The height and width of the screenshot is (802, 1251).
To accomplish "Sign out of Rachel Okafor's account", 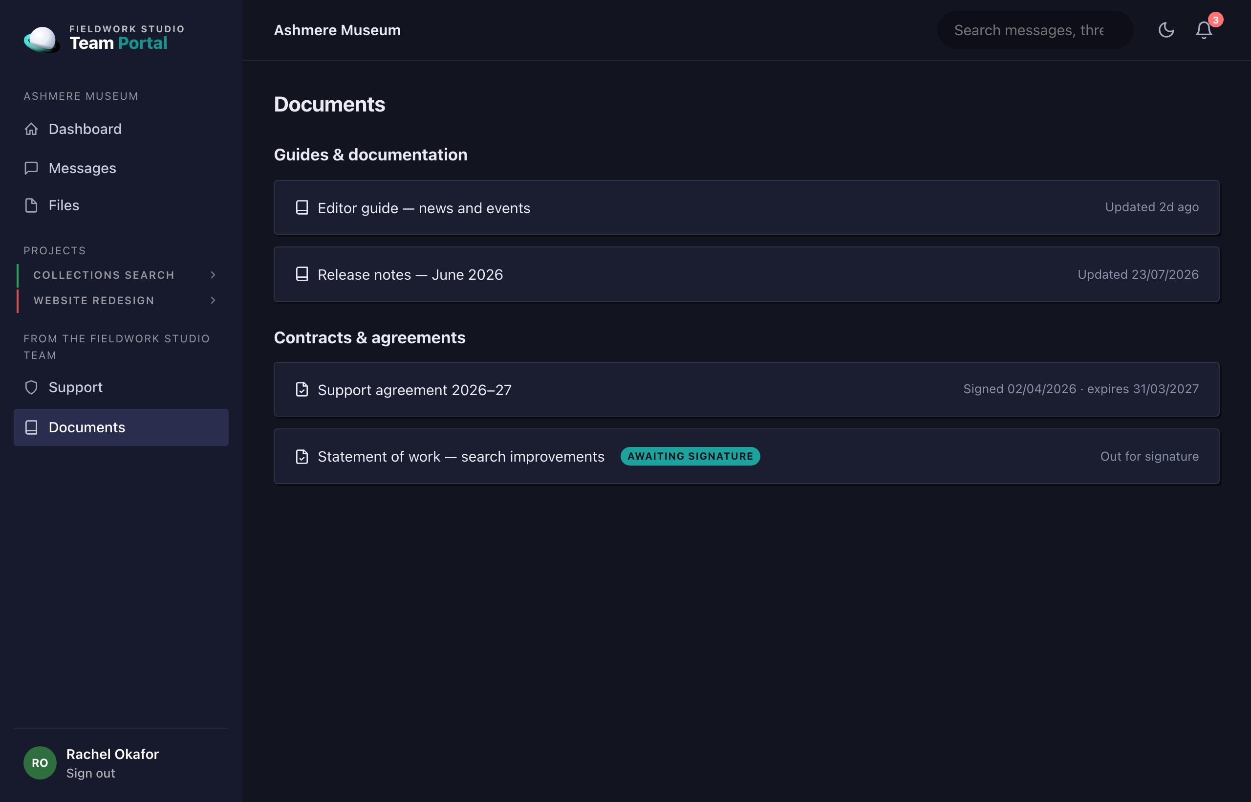I will click(90, 773).
